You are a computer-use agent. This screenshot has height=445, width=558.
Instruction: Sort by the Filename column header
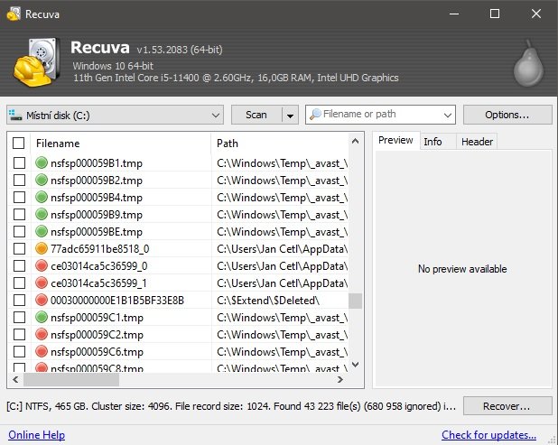point(121,144)
